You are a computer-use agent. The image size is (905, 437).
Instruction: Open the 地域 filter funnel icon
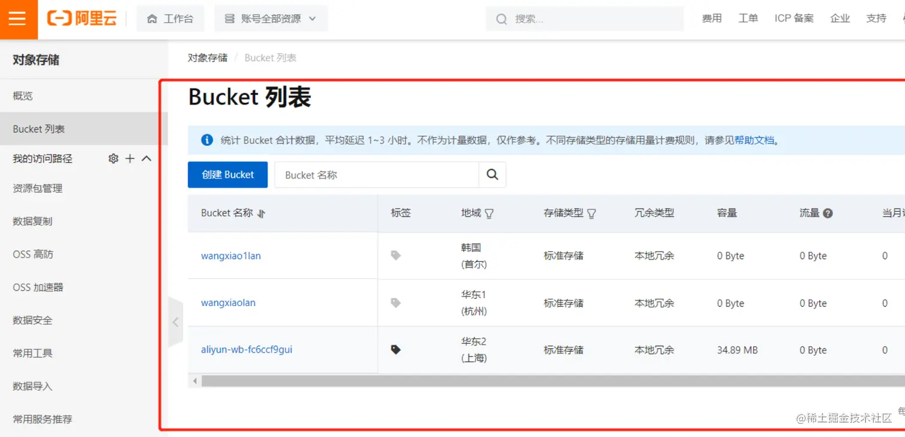pos(489,213)
